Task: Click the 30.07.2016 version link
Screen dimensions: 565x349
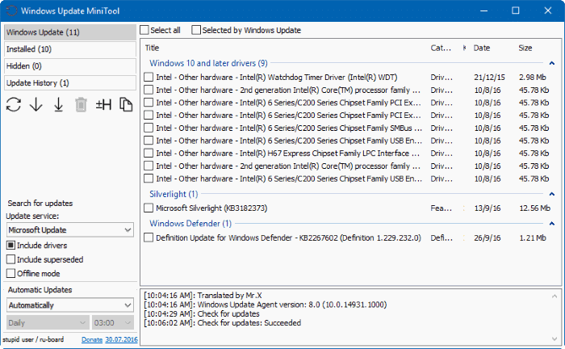Action: click(x=121, y=339)
